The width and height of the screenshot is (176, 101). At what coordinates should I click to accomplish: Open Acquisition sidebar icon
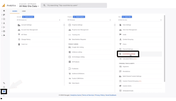click(4, 27)
